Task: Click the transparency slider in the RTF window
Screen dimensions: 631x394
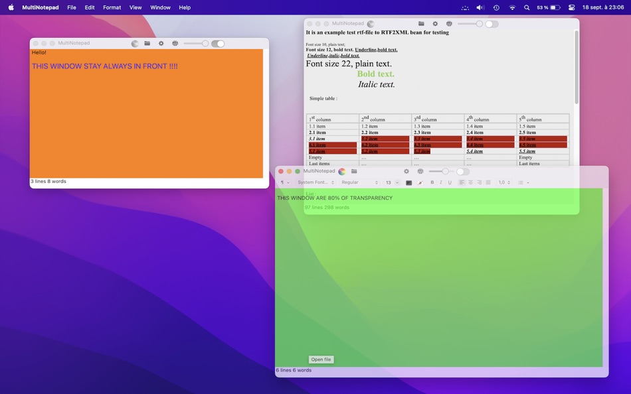Action: [x=470, y=24]
